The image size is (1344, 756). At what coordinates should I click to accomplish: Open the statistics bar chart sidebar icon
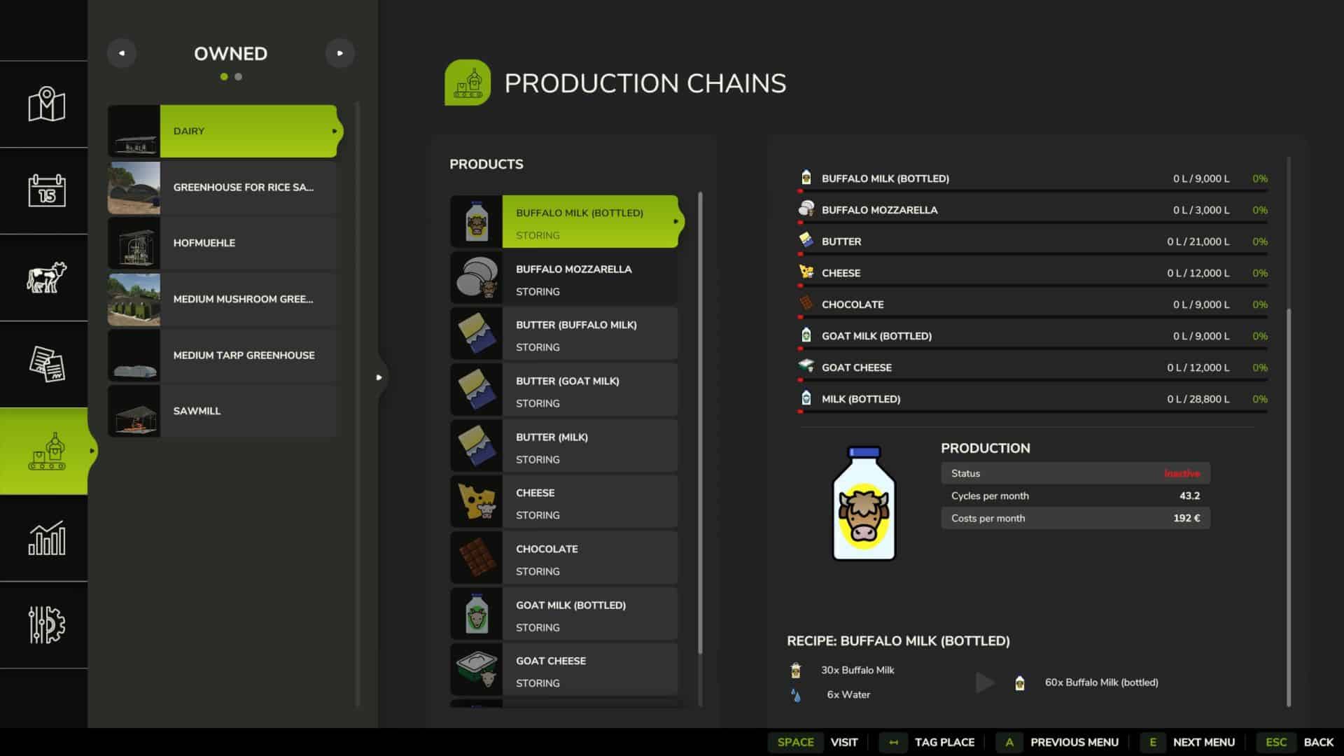[x=46, y=538]
